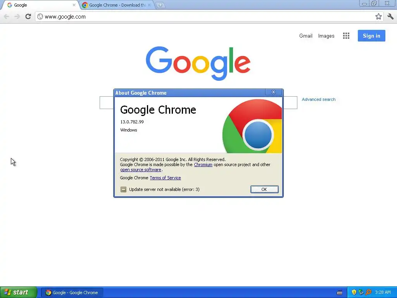Screen dimensions: 397x298
Task: Bookmark this page with the star icon
Action: pos(378,17)
